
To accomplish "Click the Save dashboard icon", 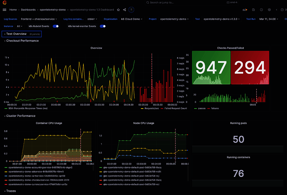I will point(253,10).
